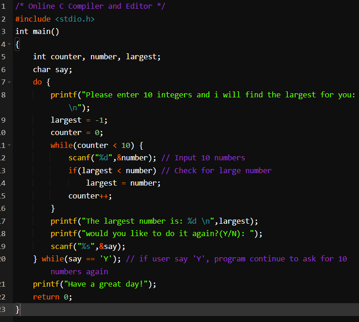
Task: Click the 'counter++;' statement
Action: click(90, 196)
